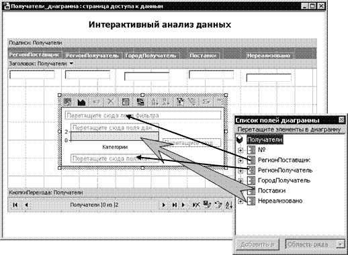Click the data fields drop zone in chart

click(x=115, y=127)
